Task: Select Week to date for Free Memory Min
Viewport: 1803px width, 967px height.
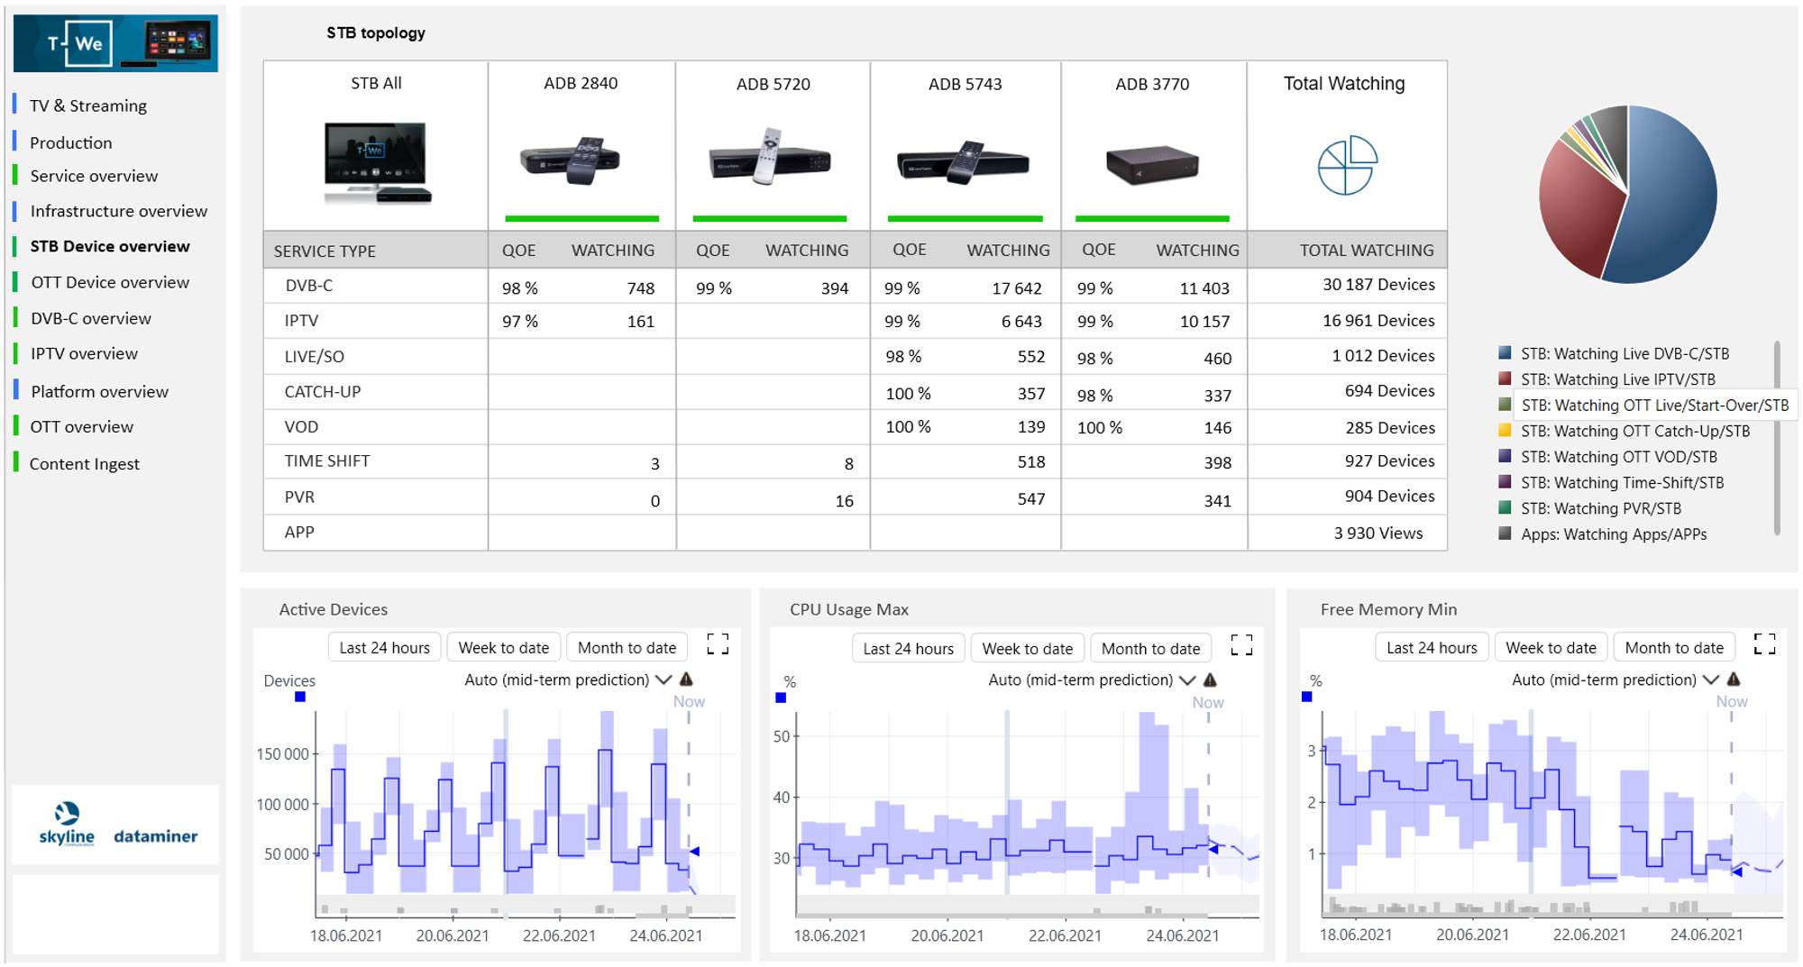Action: (x=1551, y=647)
